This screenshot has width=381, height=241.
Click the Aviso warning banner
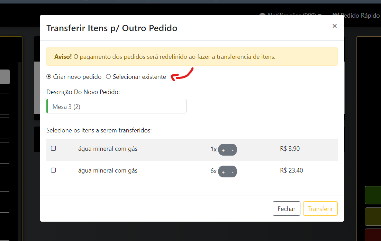[x=192, y=57]
